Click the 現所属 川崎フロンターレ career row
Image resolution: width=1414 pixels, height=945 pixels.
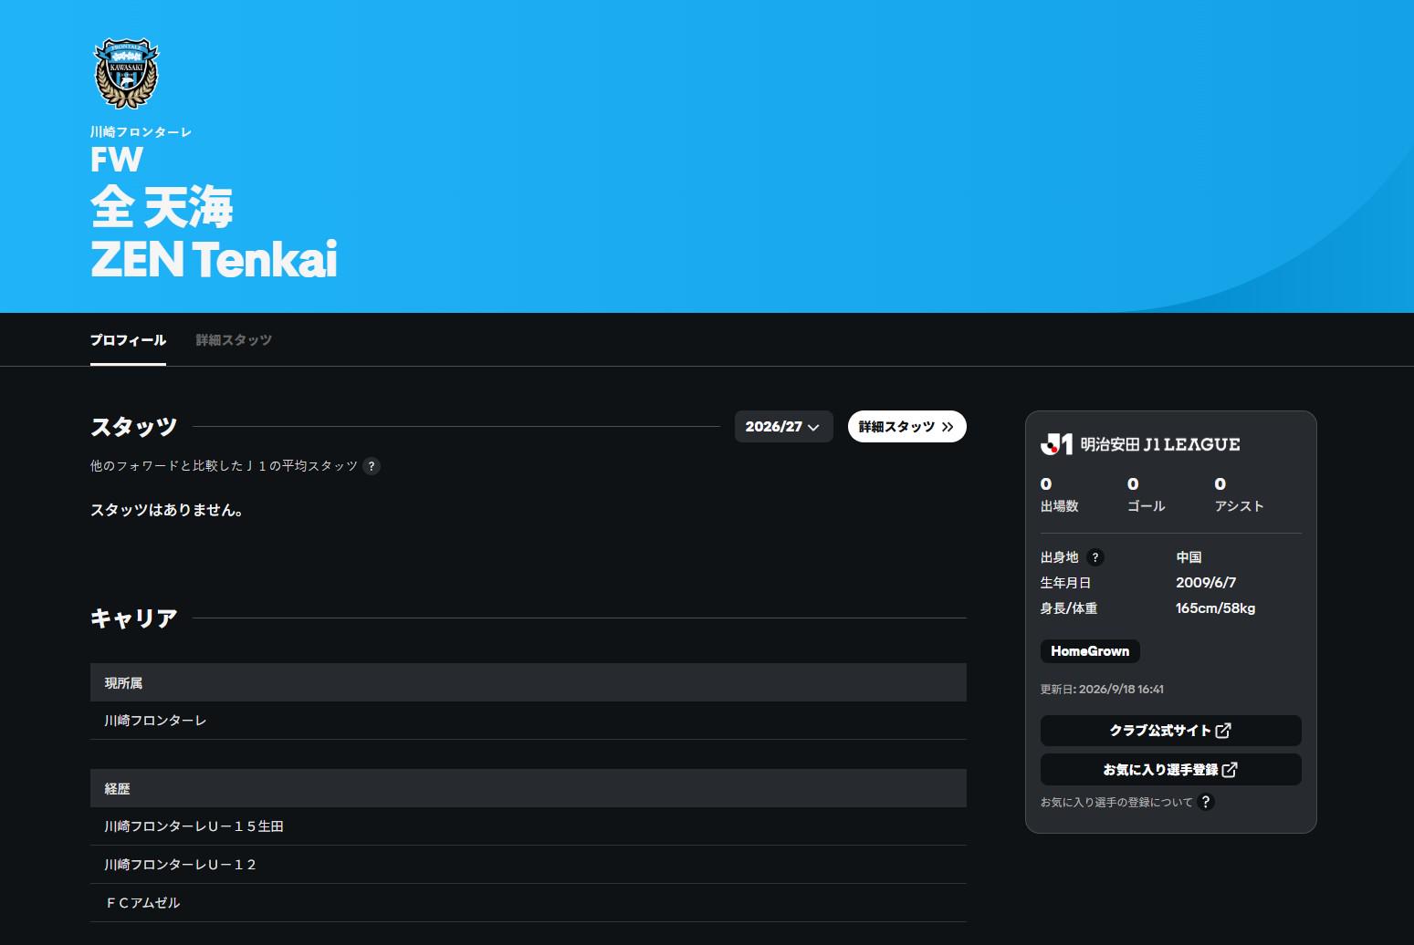[528, 721]
